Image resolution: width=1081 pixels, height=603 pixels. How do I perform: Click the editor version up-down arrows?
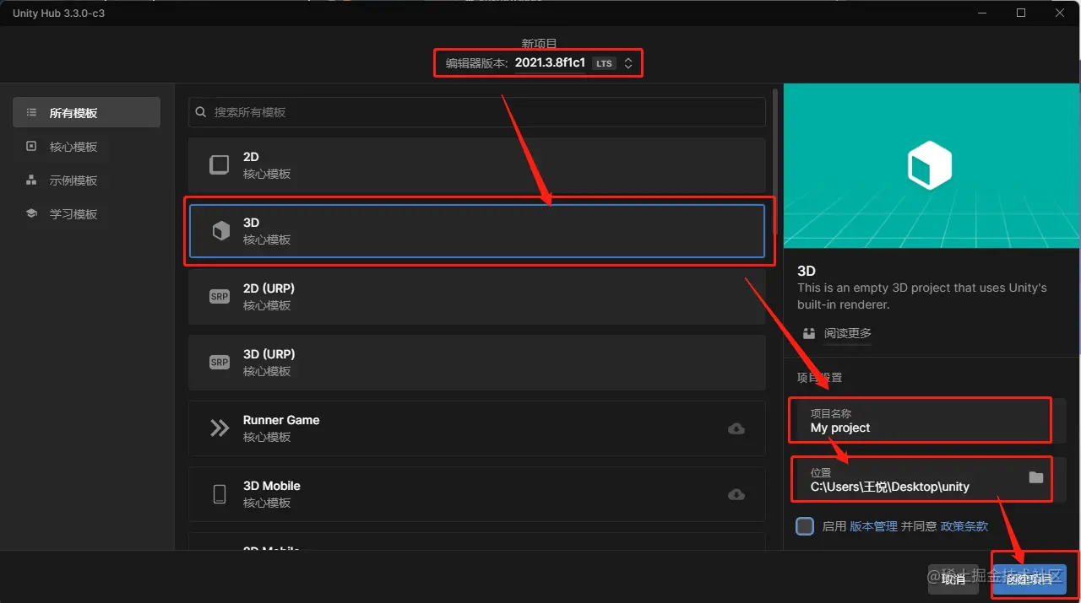pos(627,63)
